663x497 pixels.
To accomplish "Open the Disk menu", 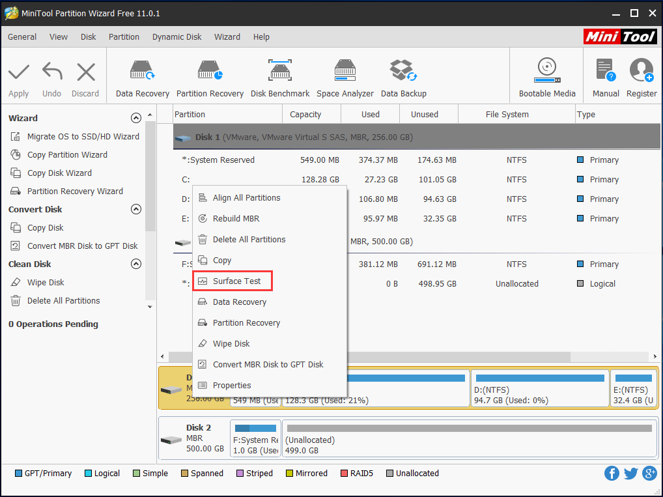I will 89,36.
